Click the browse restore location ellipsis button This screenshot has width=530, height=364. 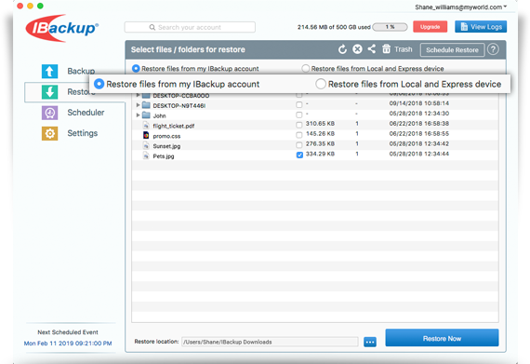tap(370, 342)
